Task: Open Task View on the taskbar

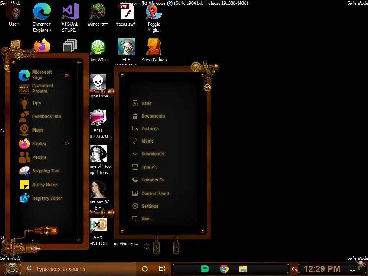Action: click(x=162, y=269)
